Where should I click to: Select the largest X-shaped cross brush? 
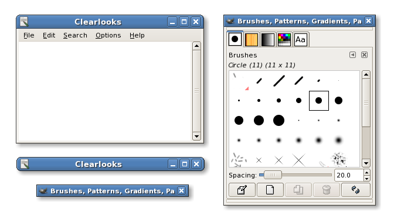tap(299, 160)
